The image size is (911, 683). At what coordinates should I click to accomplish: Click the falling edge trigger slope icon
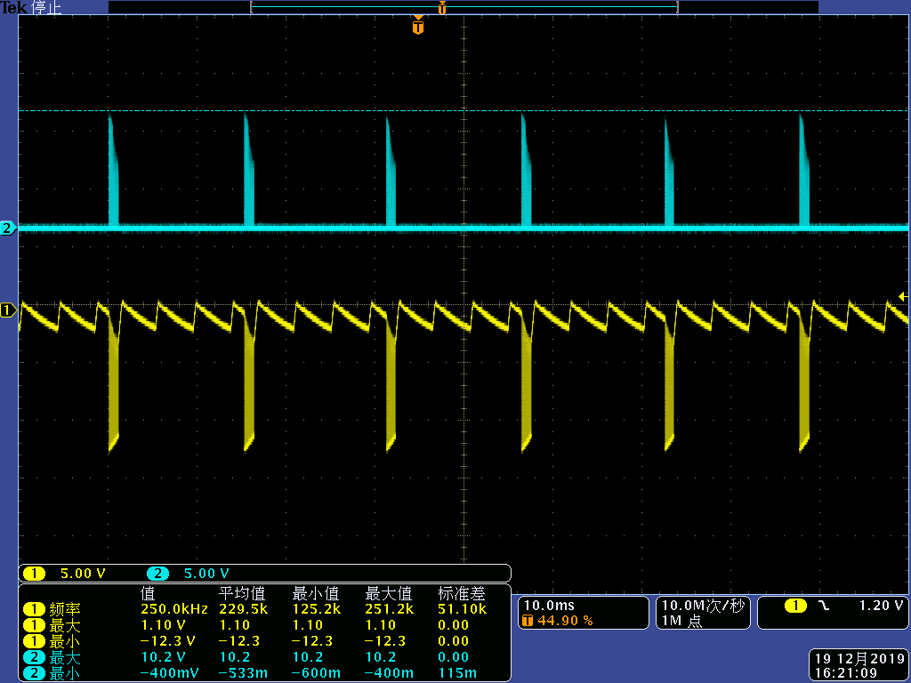point(824,606)
